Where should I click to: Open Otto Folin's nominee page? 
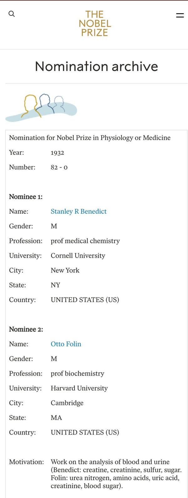tap(66, 344)
